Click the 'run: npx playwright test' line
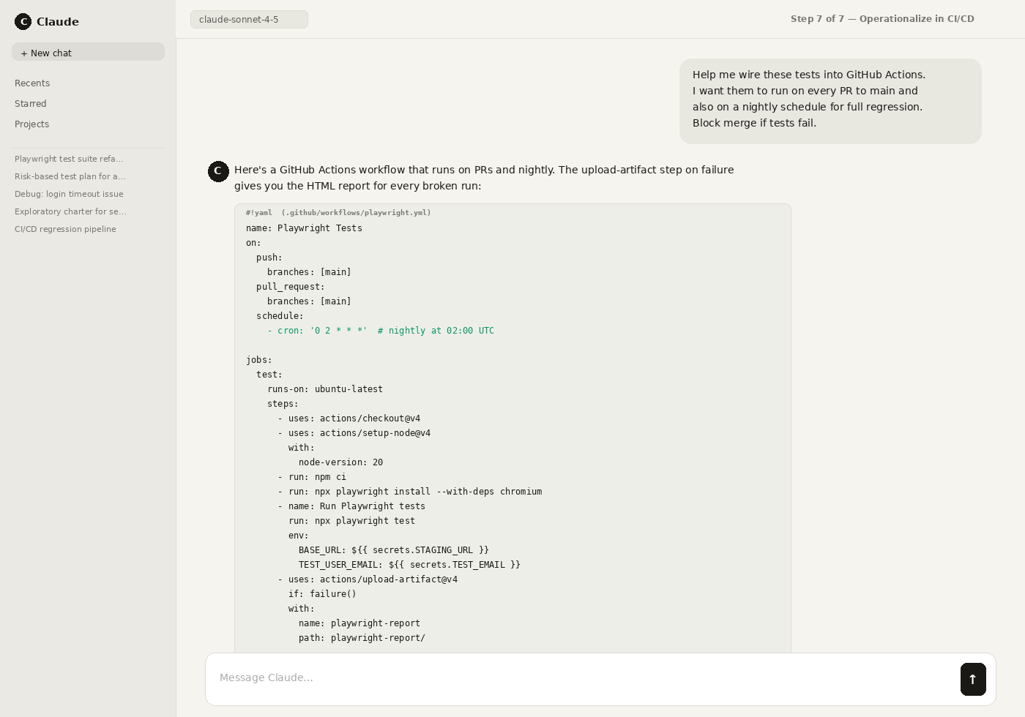This screenshot has height=717, width=1025. tap(351, 521)
